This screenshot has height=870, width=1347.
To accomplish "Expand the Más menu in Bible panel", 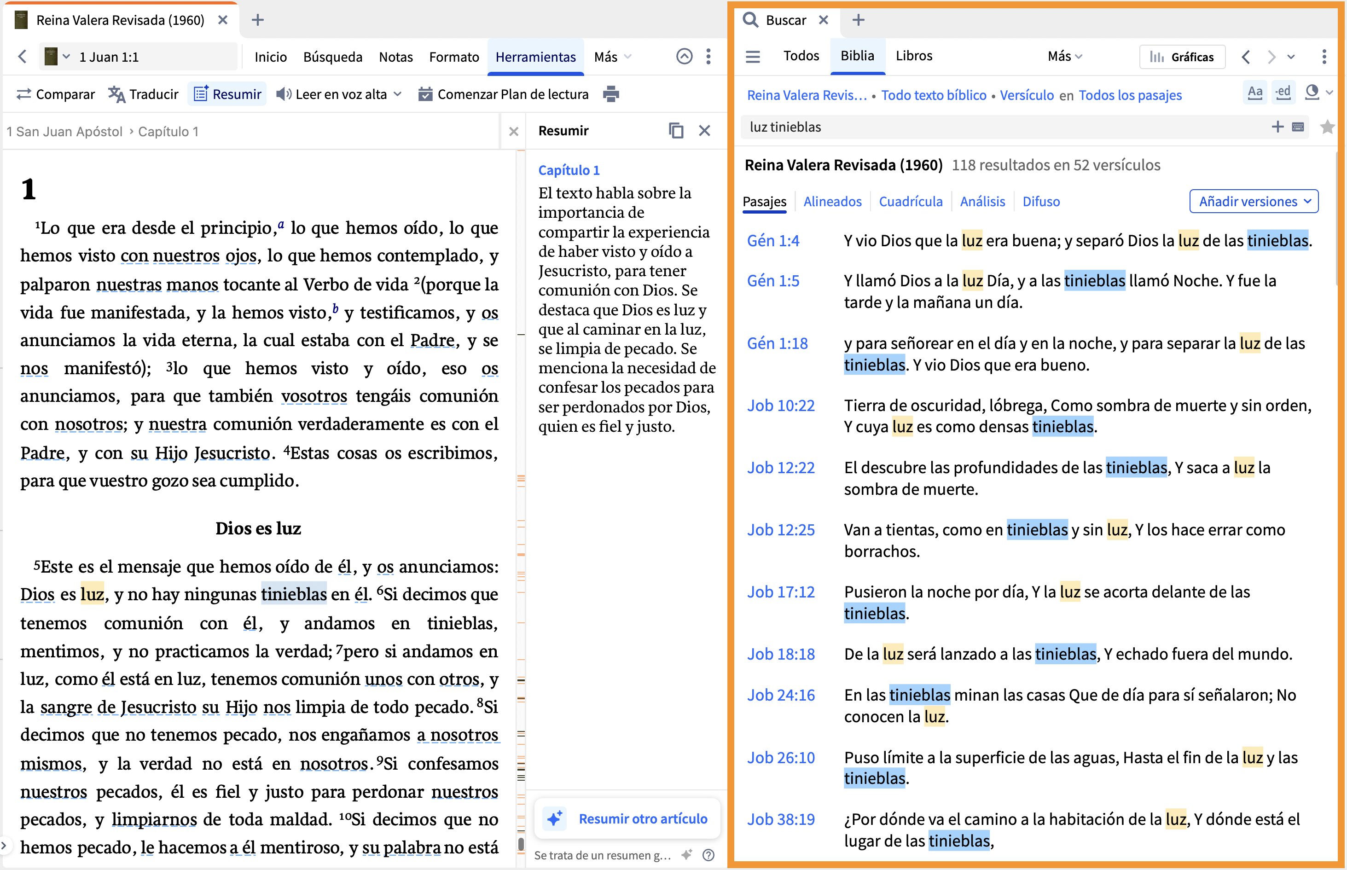I will coord(612,57).
